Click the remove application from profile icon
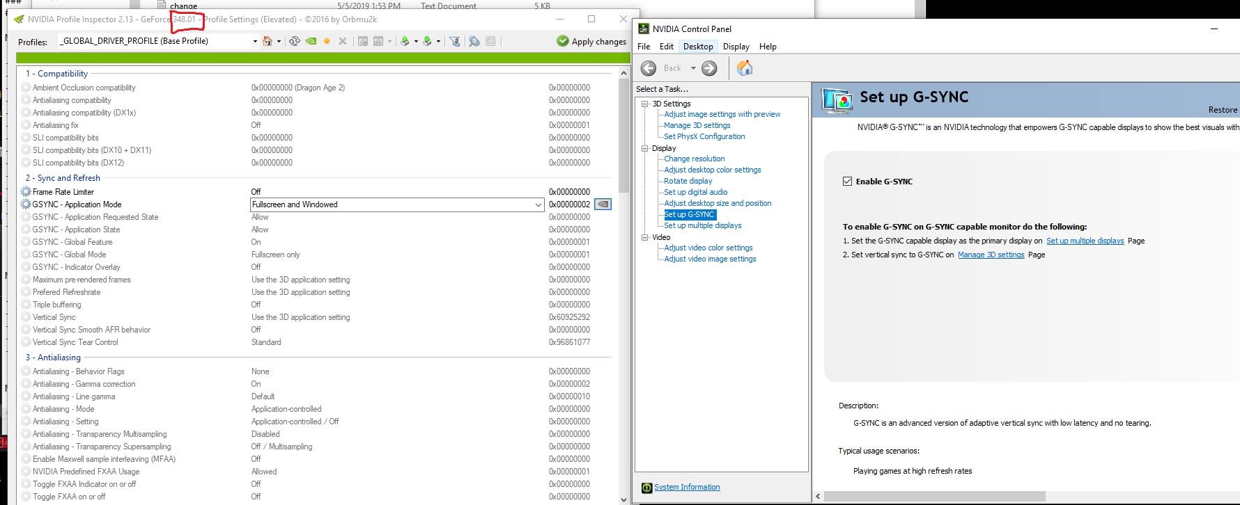 378,41
